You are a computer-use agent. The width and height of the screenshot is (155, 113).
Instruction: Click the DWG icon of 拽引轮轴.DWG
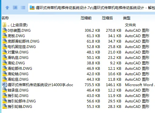pyautogui.click(x=5, y=107)
